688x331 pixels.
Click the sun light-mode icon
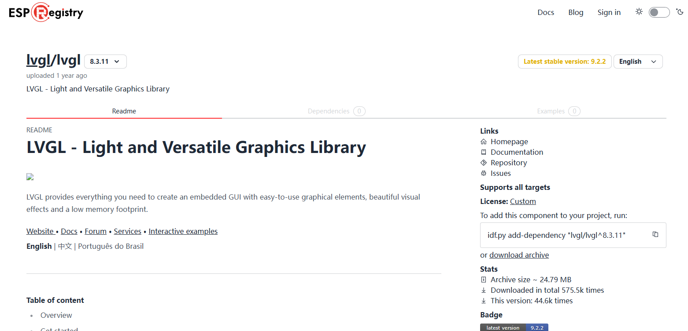pos(639,12)
